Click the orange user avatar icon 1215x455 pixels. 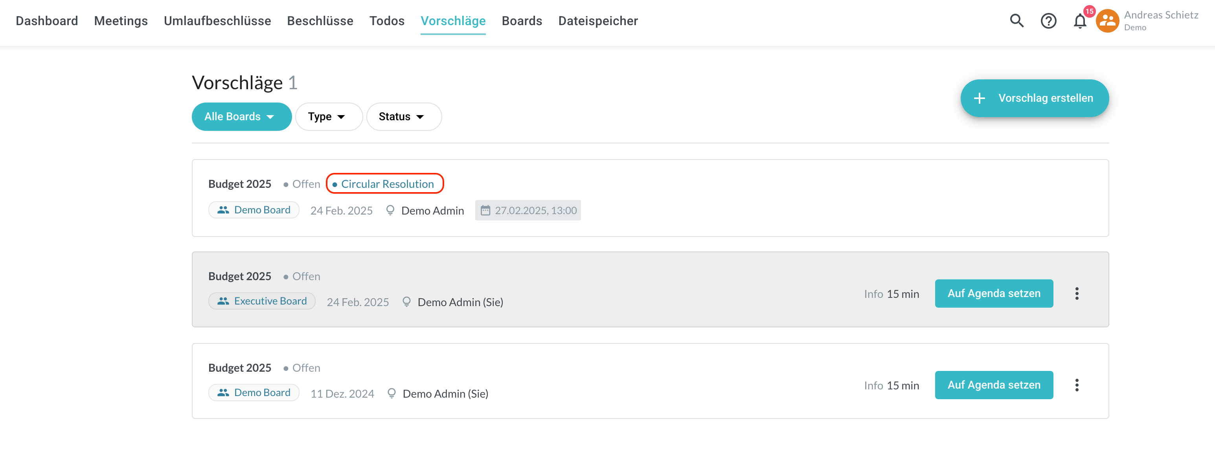(x=1107, y=21)
